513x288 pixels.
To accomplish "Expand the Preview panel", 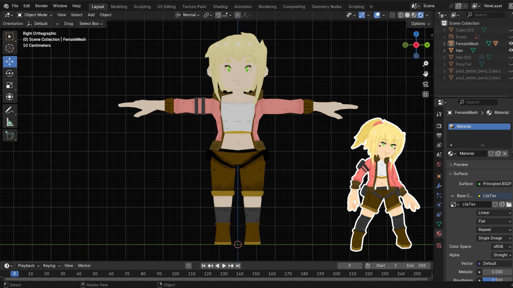I will 460,165.
